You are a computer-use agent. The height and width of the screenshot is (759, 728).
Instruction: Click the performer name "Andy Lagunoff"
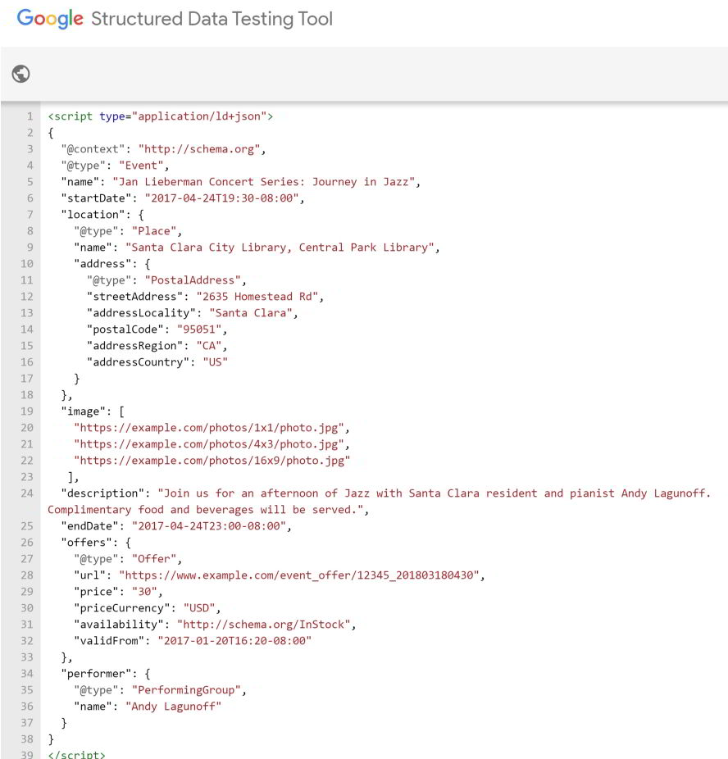[x=173, y=707]
